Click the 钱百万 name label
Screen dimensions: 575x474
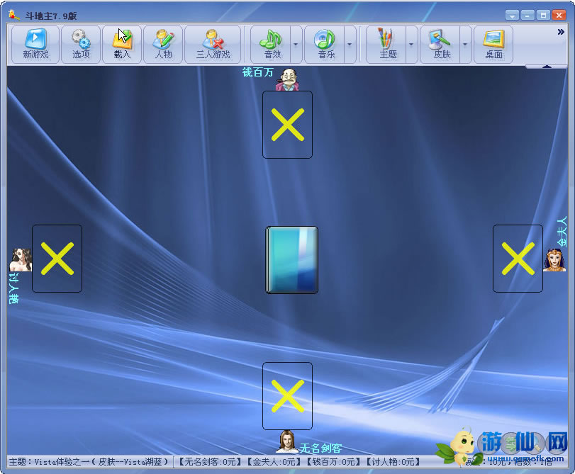click(258, 72)
